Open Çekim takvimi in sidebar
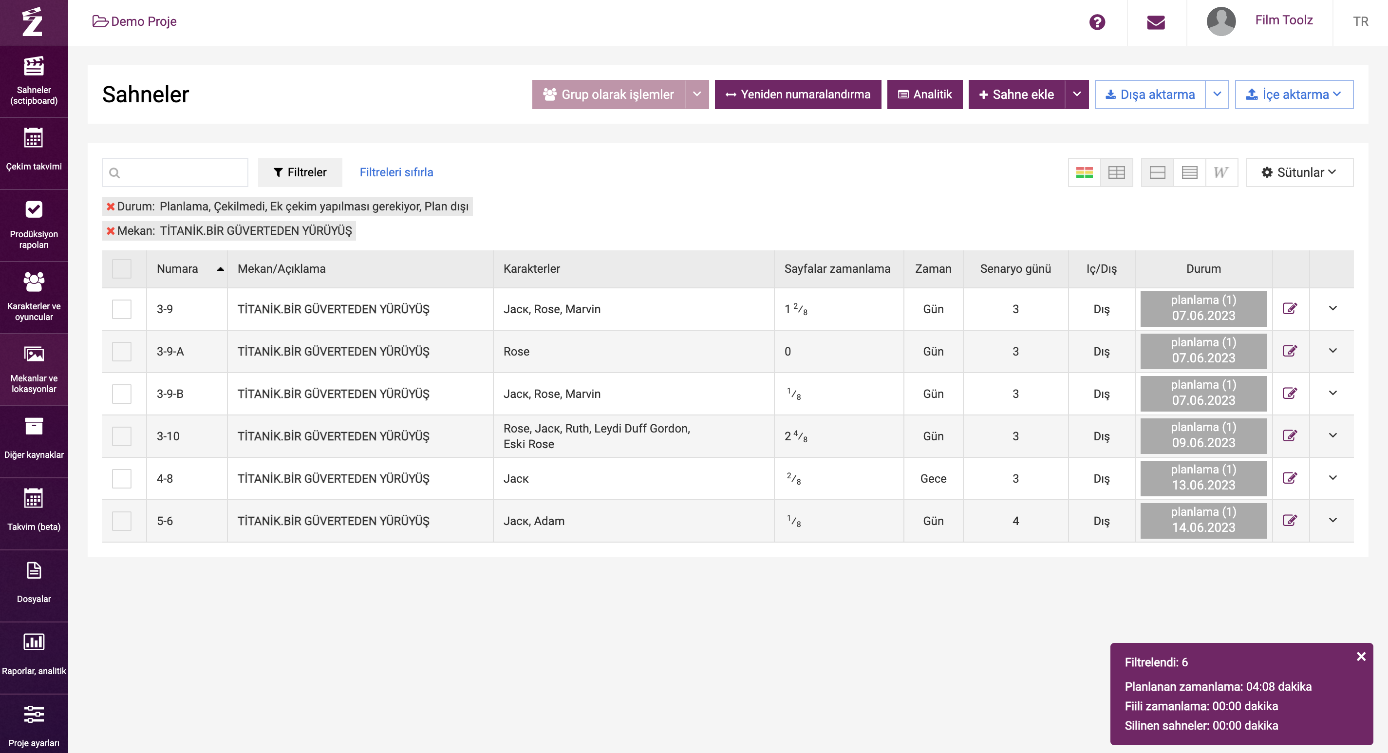 [x=34, y=152]
